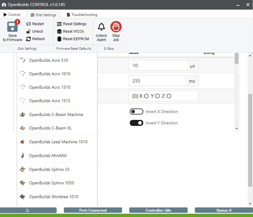Click the Reset EEPROM chip icon
This screenshot has width=253, height=217.
click(x=59, y=39)
